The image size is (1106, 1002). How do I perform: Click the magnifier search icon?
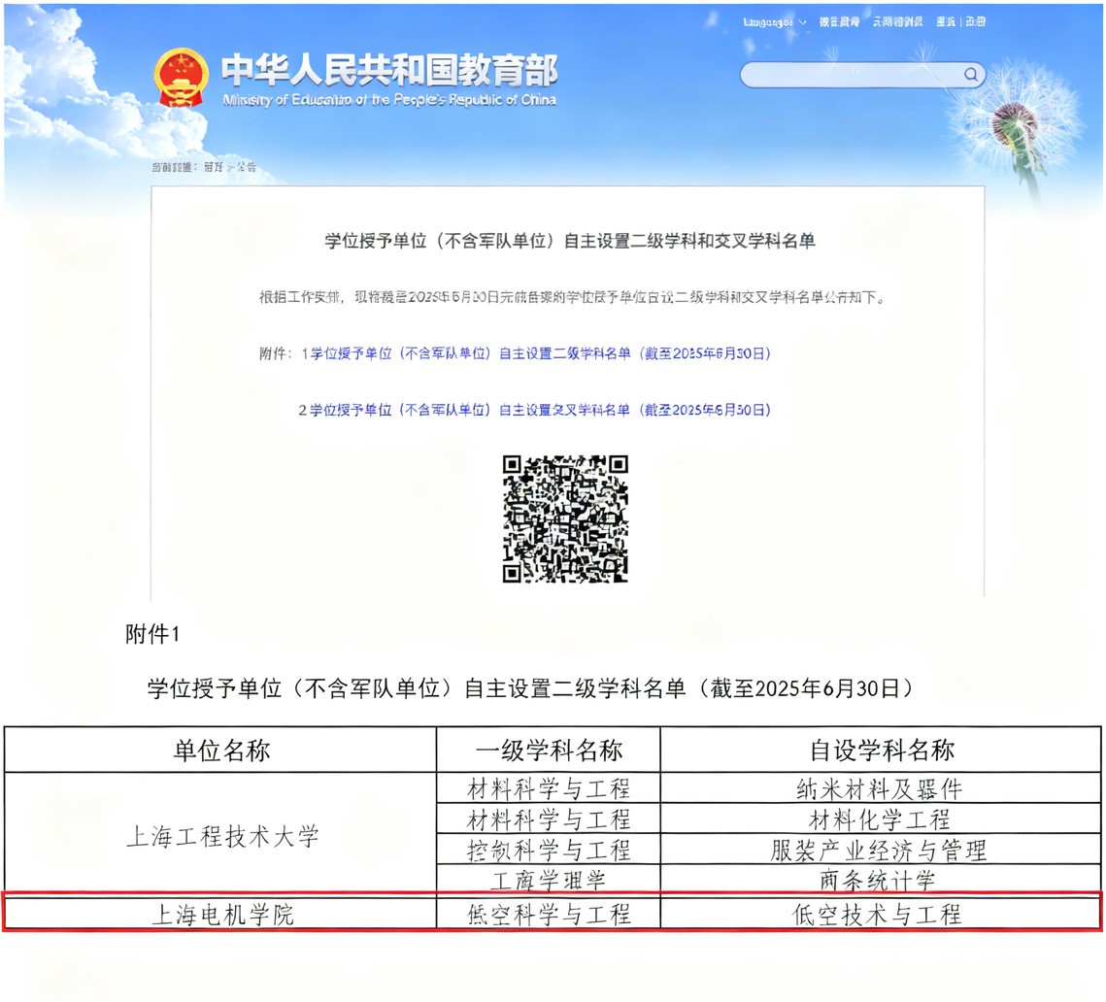coord(970,75)
